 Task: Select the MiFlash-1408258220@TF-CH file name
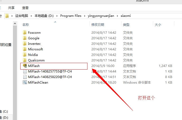coord(50,77)
